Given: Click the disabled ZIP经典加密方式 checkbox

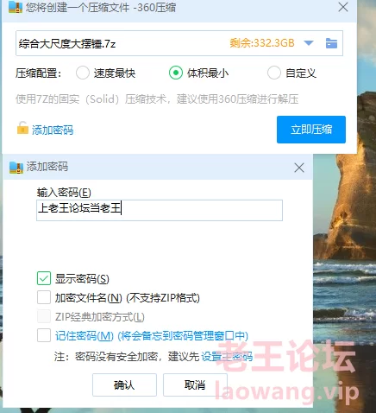Looking at the screenshot, I should pos(44,316).
